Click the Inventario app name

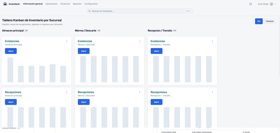[x=14, y=4]
